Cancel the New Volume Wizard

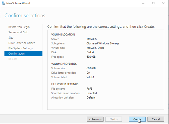click(x=156, y=119)
